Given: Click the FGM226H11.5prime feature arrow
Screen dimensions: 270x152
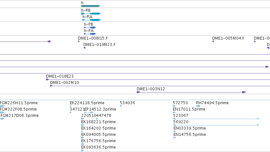Looking at the screenshot, I should click(x=2, y=106).
